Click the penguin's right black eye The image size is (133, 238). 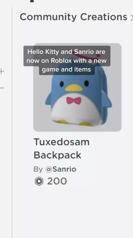[86, 83]
